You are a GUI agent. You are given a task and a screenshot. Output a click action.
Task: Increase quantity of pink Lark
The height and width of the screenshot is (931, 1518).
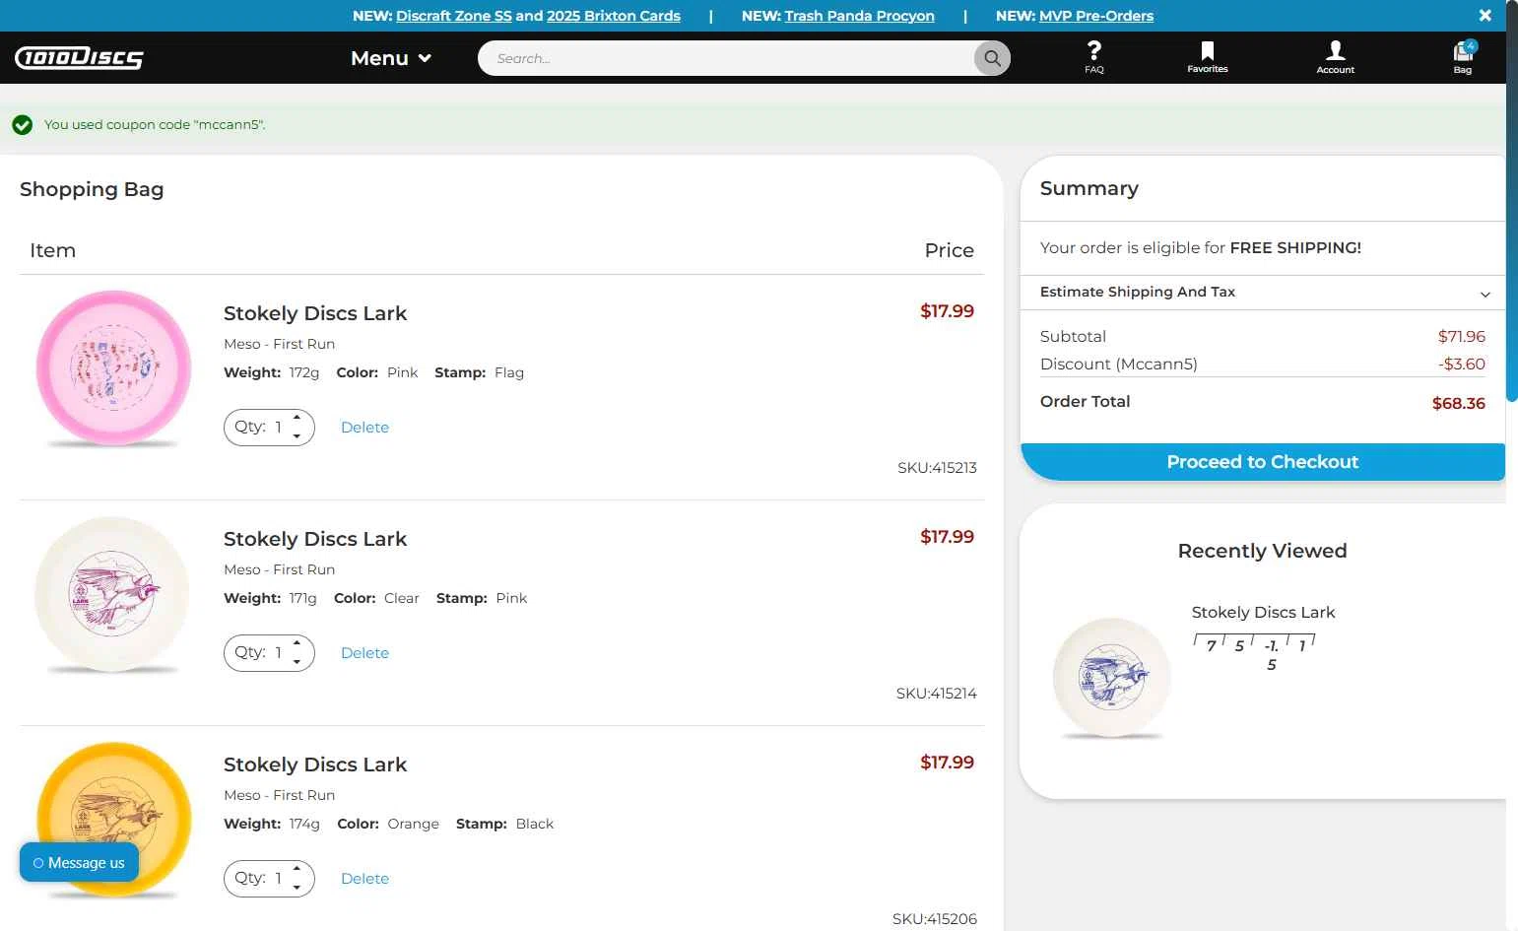297,419
